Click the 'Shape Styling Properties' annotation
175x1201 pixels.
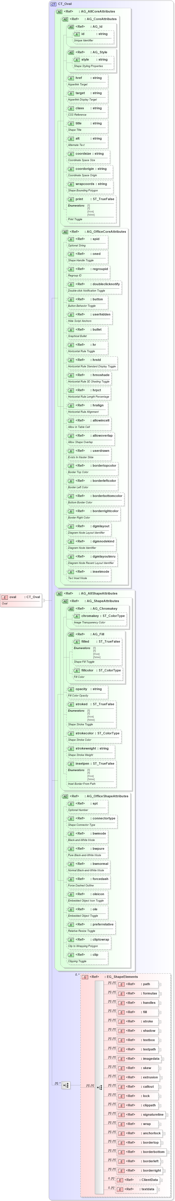pyautogui.click(x=88, y=66)
